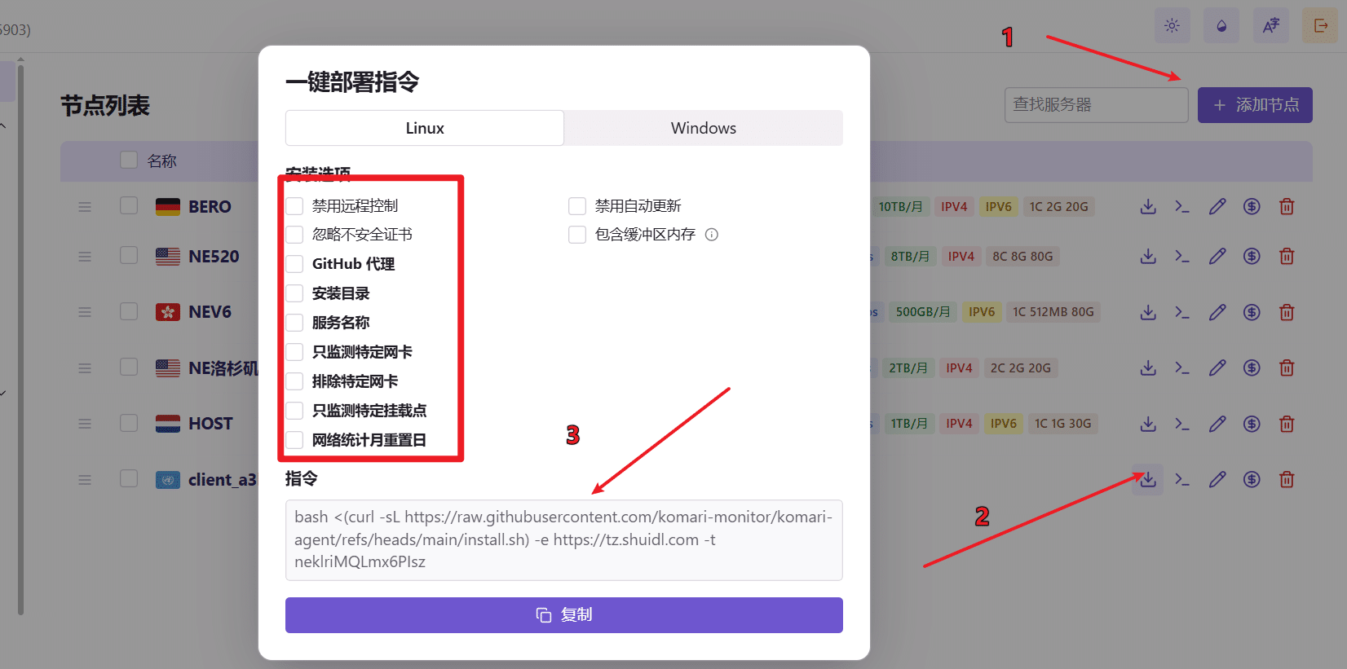Click the info icon beside 包含缓冲区内存
The image size is (1347, 669).
point(712,235)
